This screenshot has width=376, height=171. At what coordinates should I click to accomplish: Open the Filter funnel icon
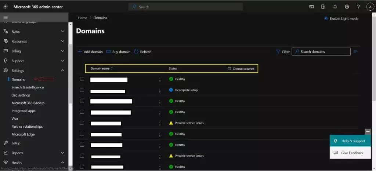(278, 52)
